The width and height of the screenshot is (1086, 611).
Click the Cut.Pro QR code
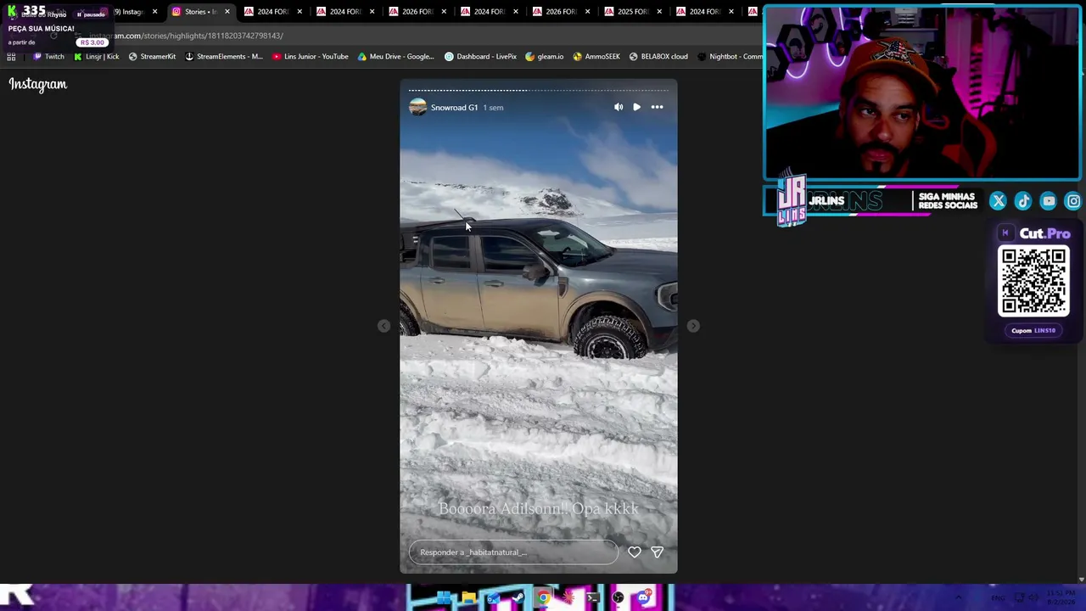[x=1033, y=282]
